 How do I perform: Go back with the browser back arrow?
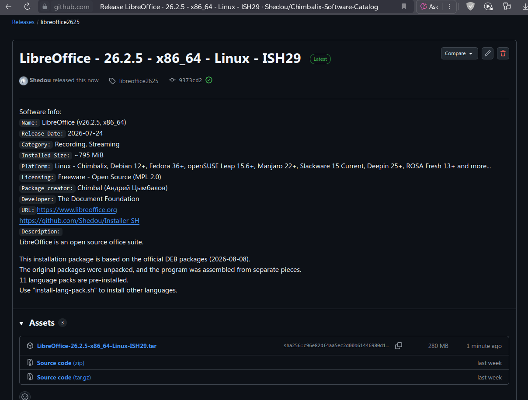(x=9, y=7)
